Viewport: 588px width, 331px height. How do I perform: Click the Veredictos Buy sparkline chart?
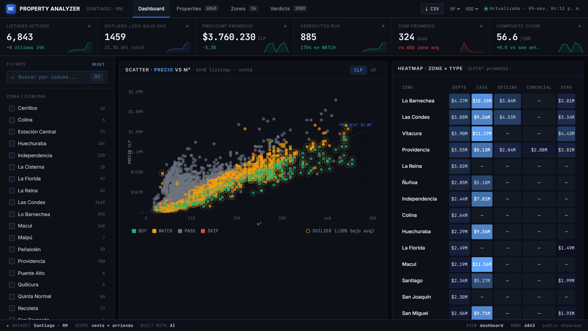[374, 47]
